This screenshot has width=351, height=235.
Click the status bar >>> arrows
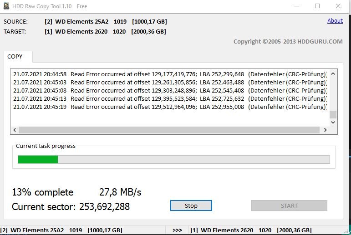pyautogui.click(x=177, y=230)
